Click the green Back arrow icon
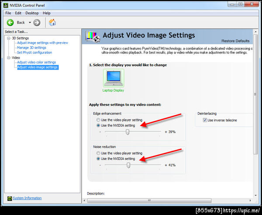 [x=10, y=22]
